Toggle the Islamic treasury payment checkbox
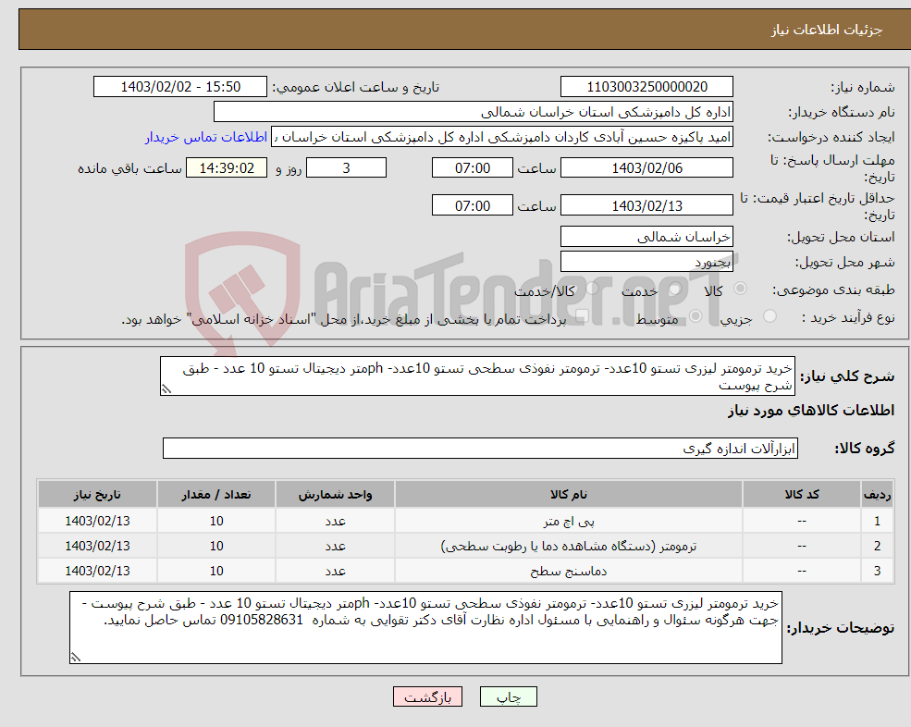The image size is (911, 727). [x=583, y=316]
